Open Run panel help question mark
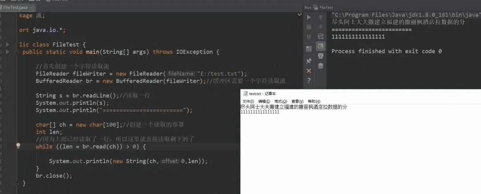 pos(309,81)
